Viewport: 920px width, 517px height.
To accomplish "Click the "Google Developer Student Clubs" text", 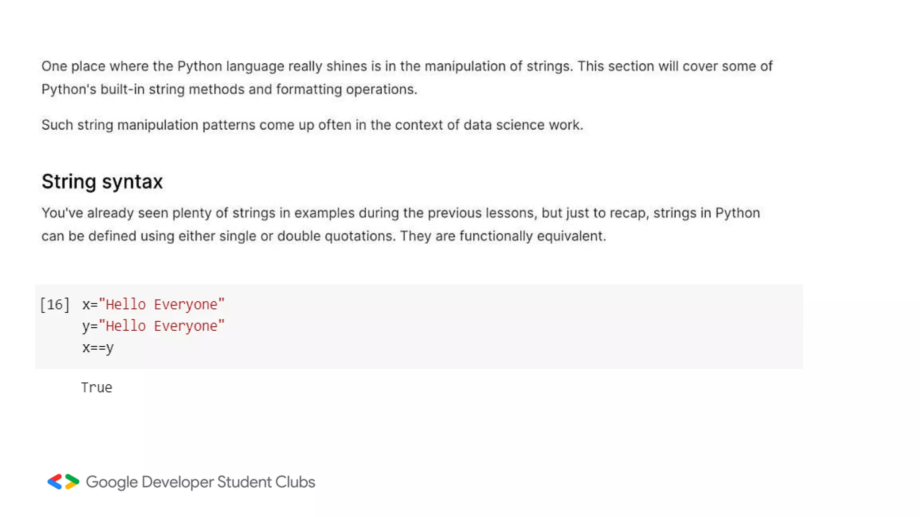I will [x=200, y=482].
